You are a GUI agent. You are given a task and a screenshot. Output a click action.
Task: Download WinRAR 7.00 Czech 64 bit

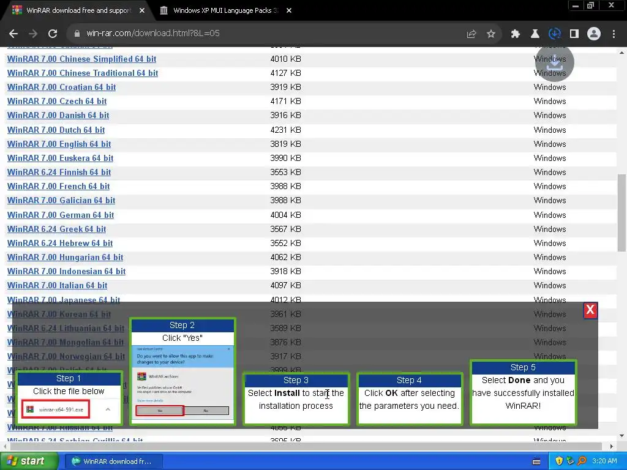point(57,101)
